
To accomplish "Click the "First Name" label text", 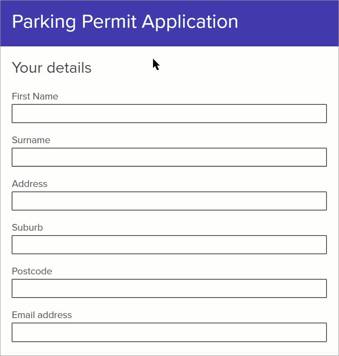I will [x=35, y=96].
